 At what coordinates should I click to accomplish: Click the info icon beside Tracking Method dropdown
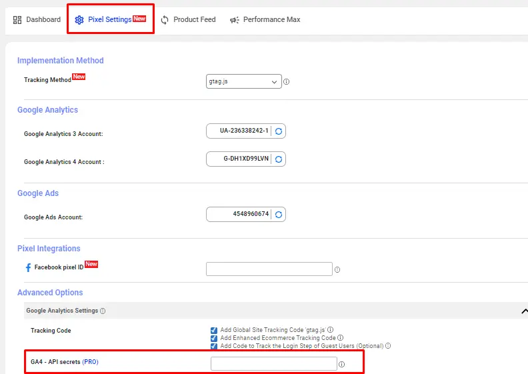click(x=286, y=81)
